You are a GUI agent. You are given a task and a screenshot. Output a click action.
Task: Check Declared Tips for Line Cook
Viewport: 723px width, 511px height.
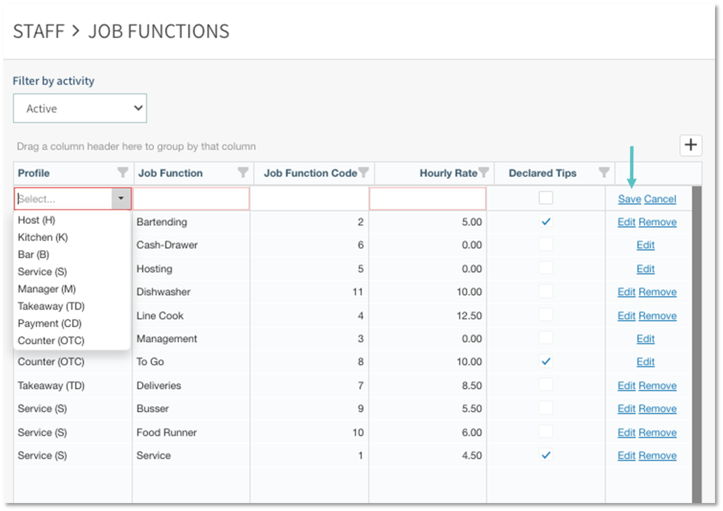546,315
